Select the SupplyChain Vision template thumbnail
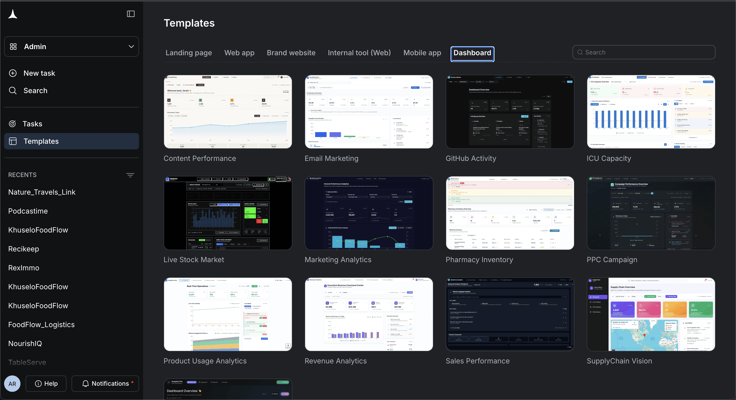Image resolution: width=736 pixels, height=400 pixels. point(651,314)
